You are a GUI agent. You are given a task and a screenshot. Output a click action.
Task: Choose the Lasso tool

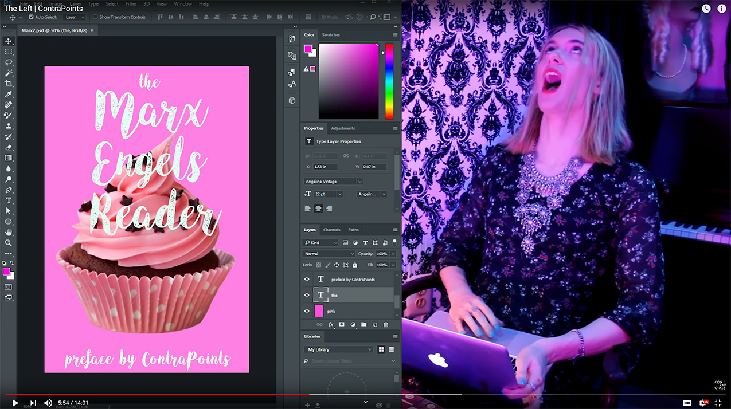pyautogui.click(x=9, y=62)
